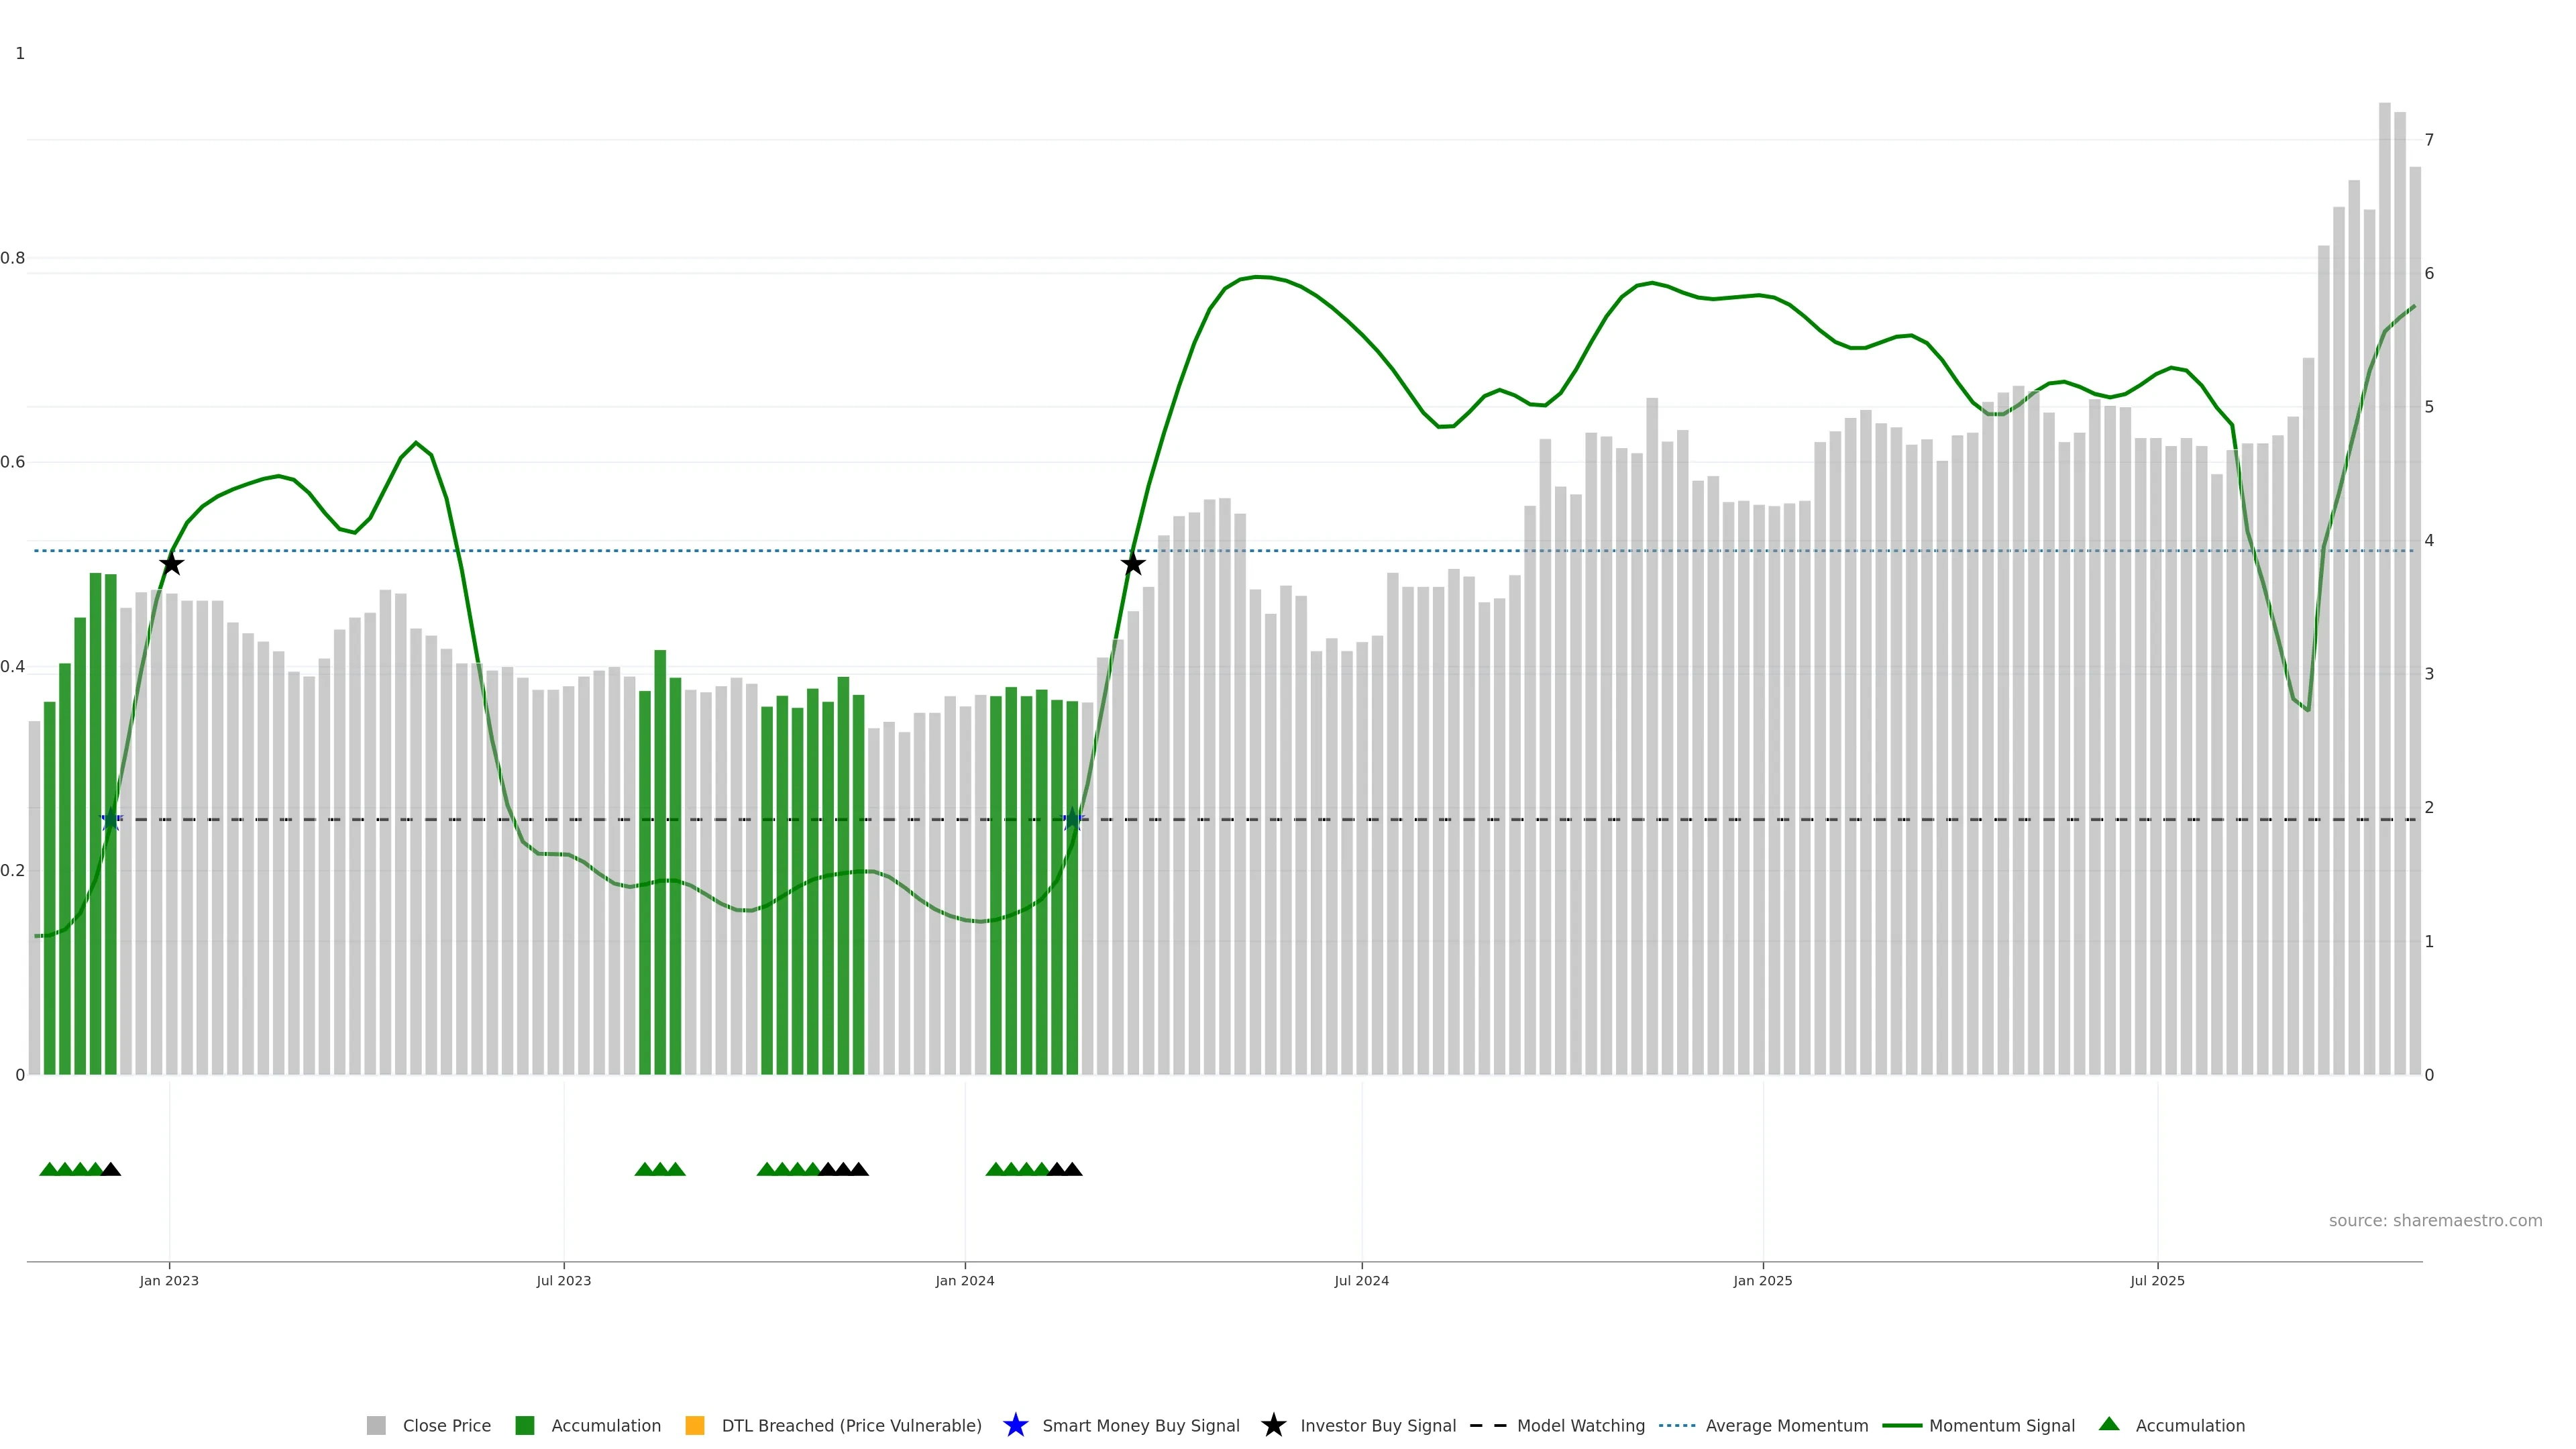Click the blue Smart Money Buy Signal star in legend
Viewport: 2576px width, 1449px height.
(x=1015, y=1425)
